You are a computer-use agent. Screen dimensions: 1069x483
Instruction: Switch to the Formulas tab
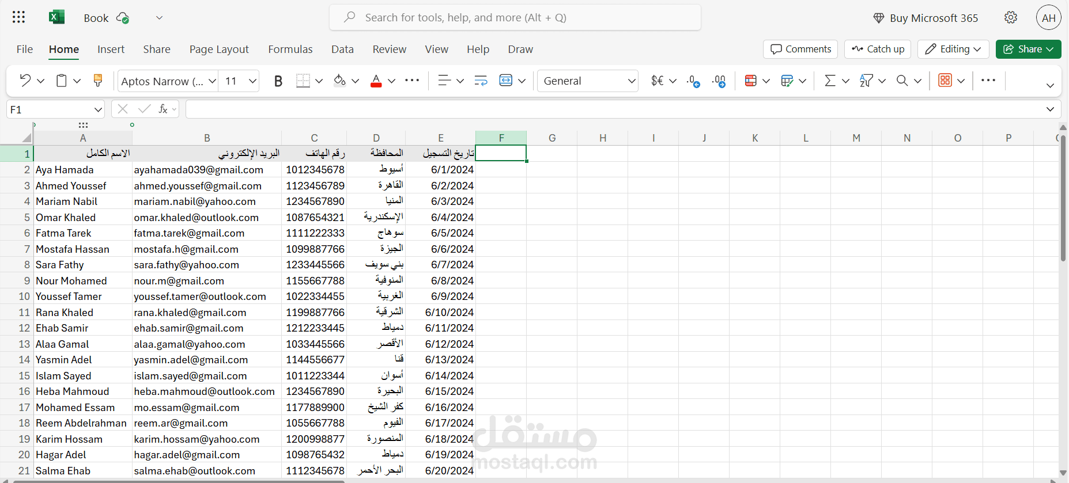290,49
